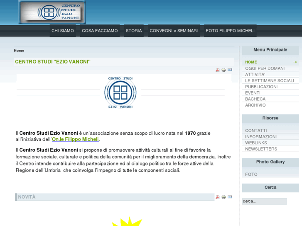Open FOTO FILIPPO MICHELI page
The width and height of the screenshot is (302, 226).
(x=230, y=31)
